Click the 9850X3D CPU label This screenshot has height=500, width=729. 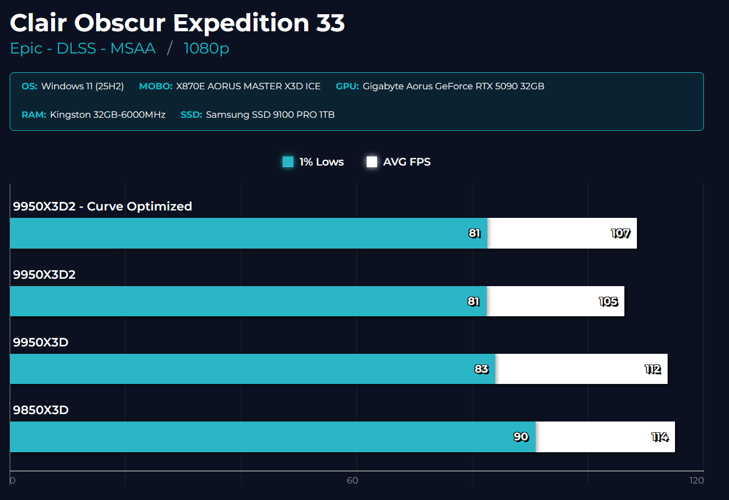tap(41, 410)
